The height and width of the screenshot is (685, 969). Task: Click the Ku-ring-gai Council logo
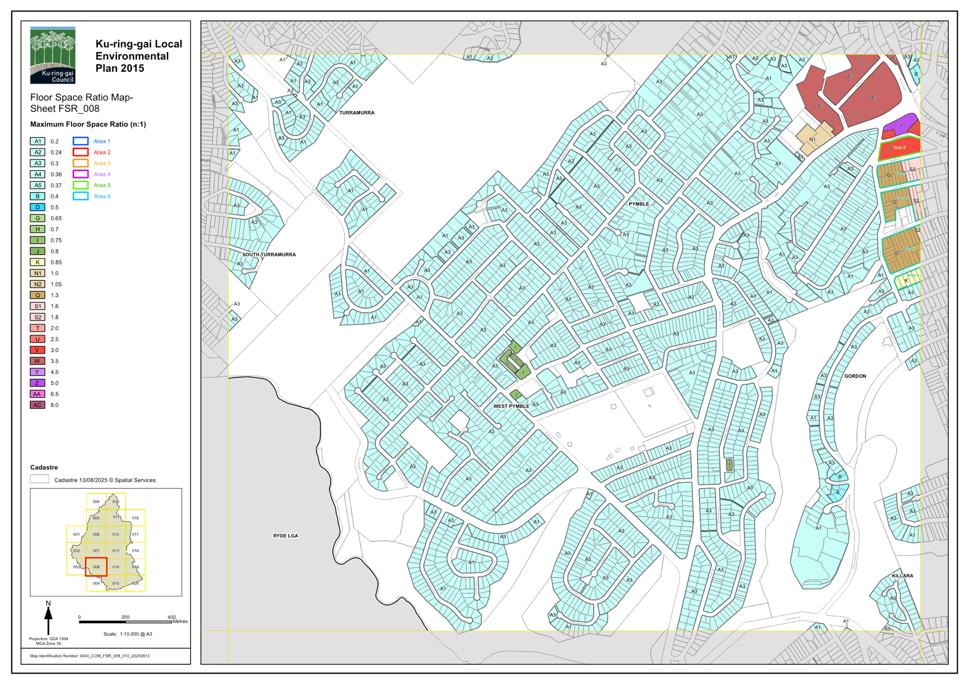click(x=53, y=55)
